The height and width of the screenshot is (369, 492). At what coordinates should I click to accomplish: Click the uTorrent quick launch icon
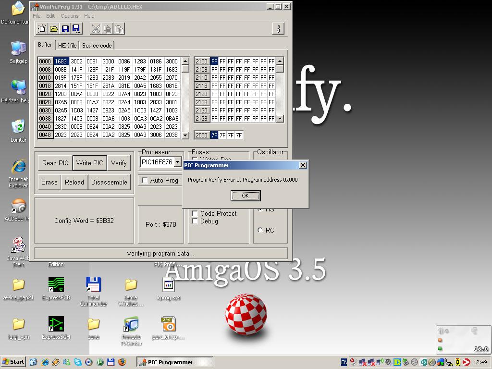[x=100, y=362]
